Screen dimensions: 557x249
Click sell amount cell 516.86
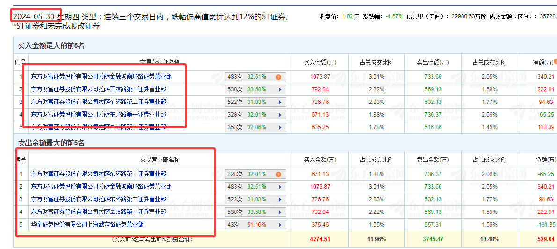click(433, 127)
